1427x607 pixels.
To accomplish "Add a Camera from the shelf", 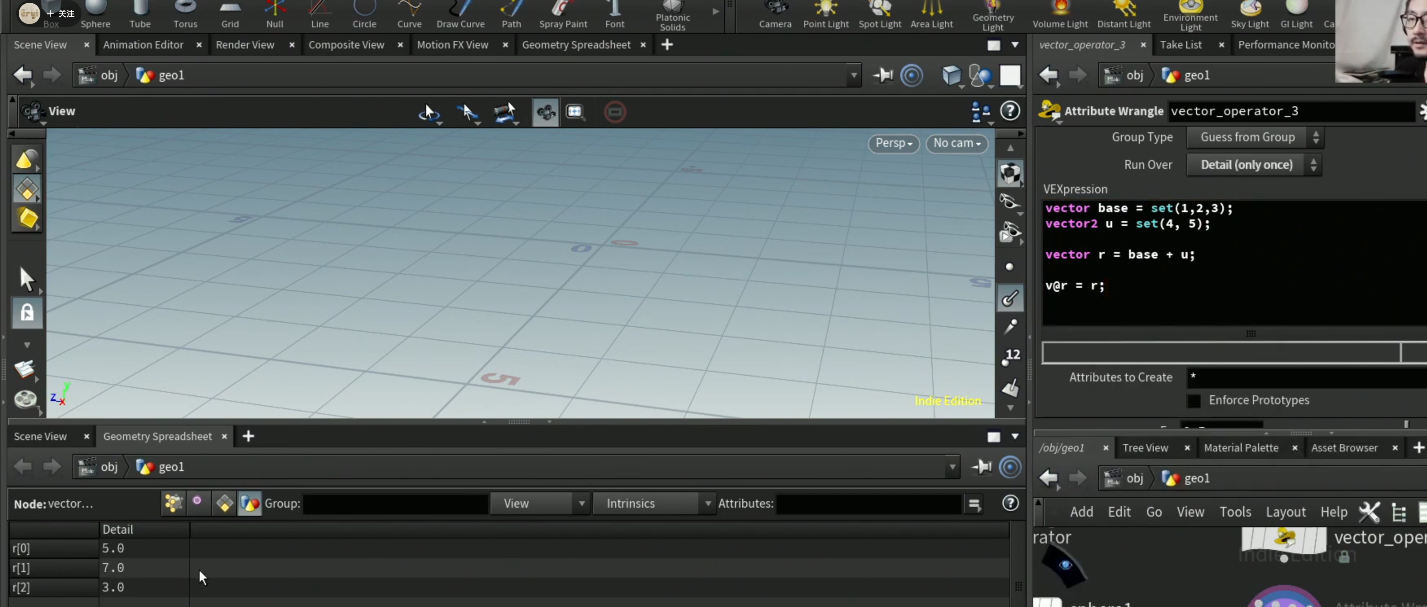I will [x=775, y=15].
